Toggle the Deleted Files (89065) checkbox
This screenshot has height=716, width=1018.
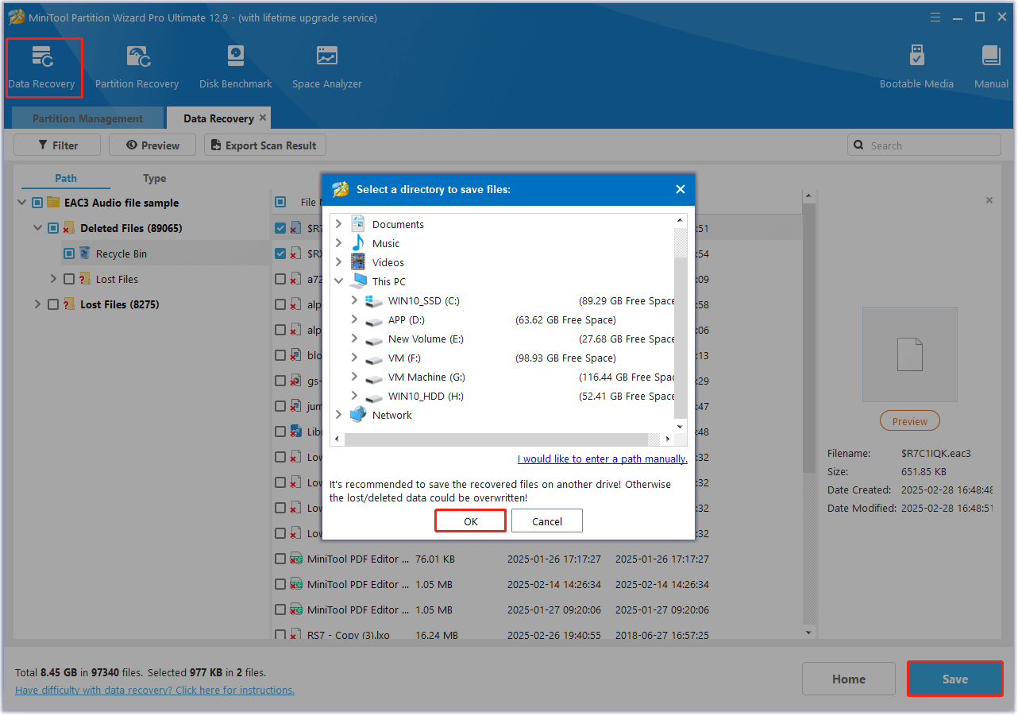53,228
